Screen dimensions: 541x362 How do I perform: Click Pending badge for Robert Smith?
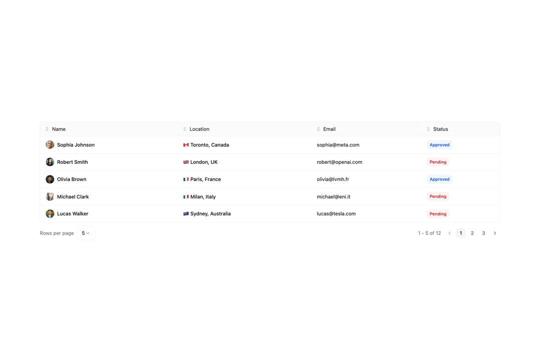click(438, 162)
